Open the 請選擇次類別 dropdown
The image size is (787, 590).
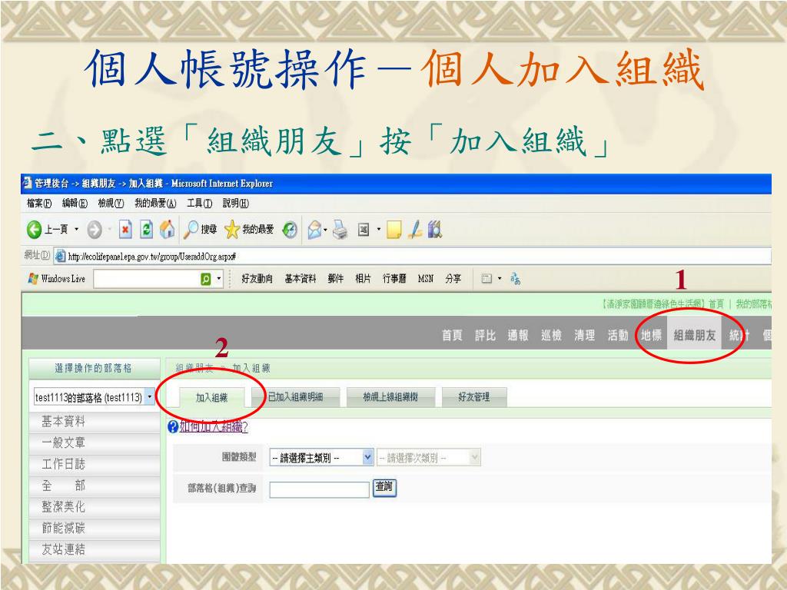(x=429, y=458)
